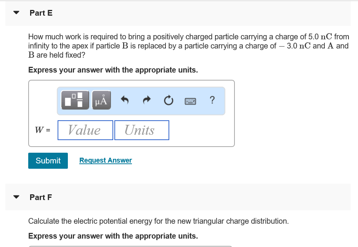Open help via the question mark icon
Image resolution: width=358 pixels, height=247 pixels.
pyautogui.click(x=212, y=100)
